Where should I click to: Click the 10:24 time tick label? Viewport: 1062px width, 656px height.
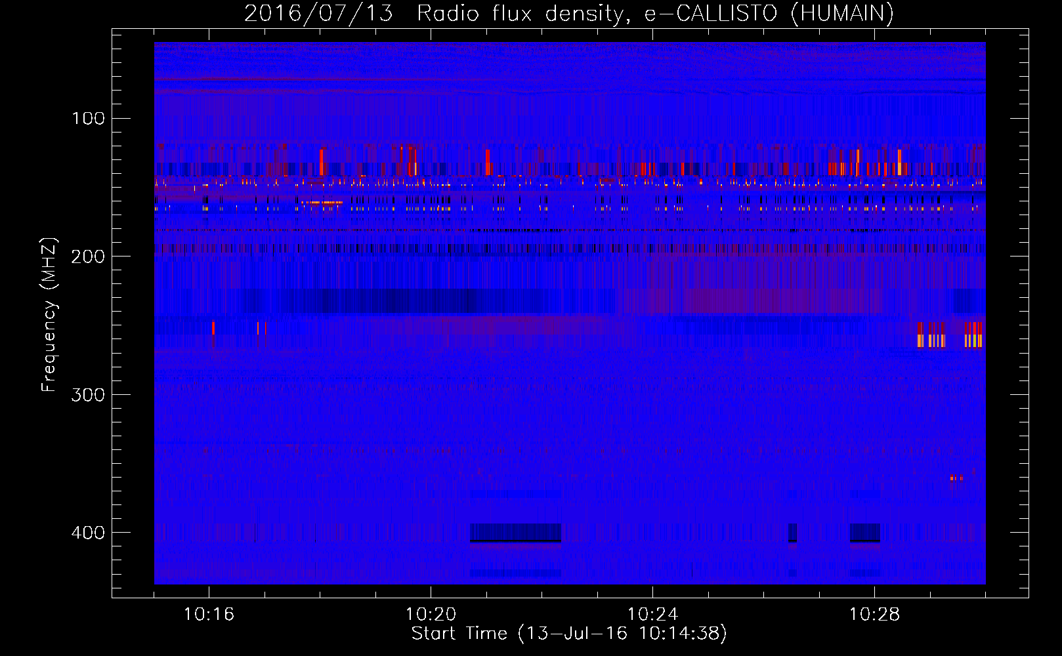[652, 615]
